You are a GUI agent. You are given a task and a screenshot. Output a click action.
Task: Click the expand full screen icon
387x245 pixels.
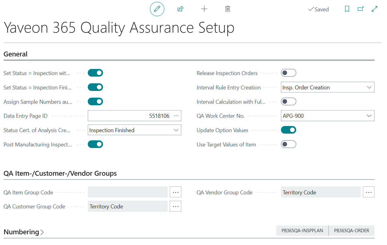point(375,9)
